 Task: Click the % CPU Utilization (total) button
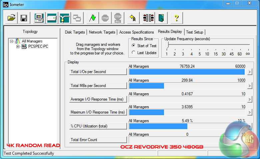(98, 126)
